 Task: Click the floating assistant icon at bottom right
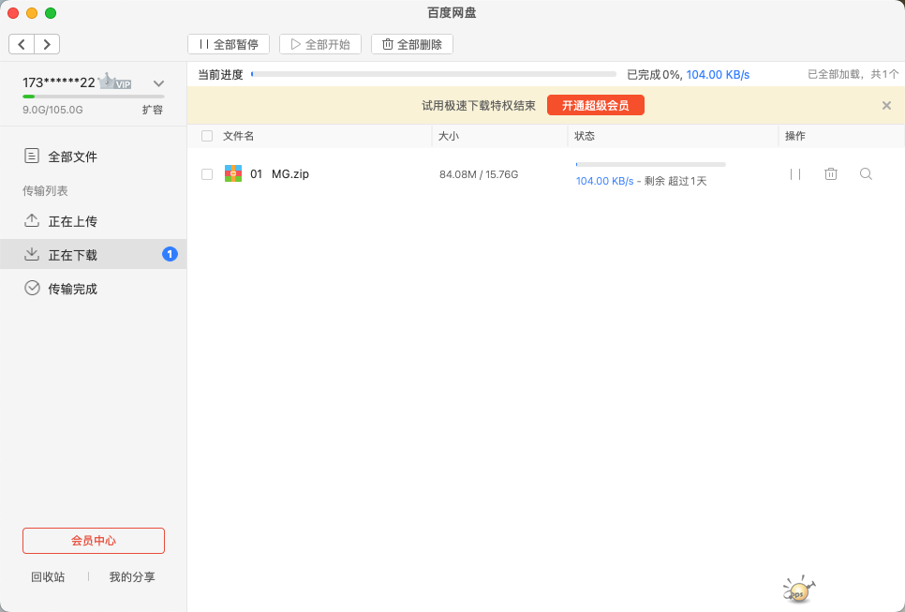[799, 590]
